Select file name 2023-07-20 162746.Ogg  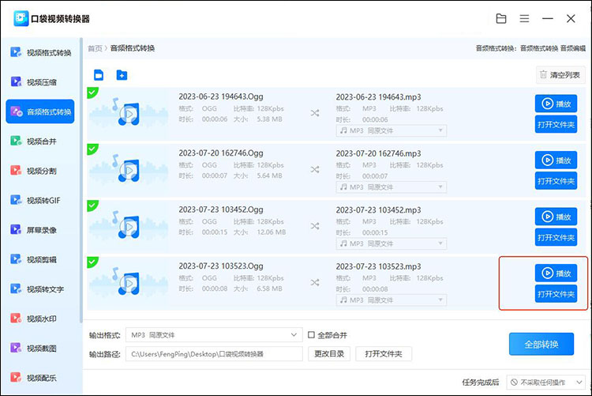pos(221,153)
